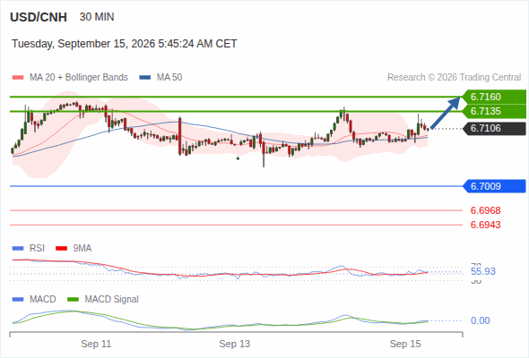Select the 6.7135 green price tag
This screenshot has width=529, height=358.
click(x=494, y=111)
